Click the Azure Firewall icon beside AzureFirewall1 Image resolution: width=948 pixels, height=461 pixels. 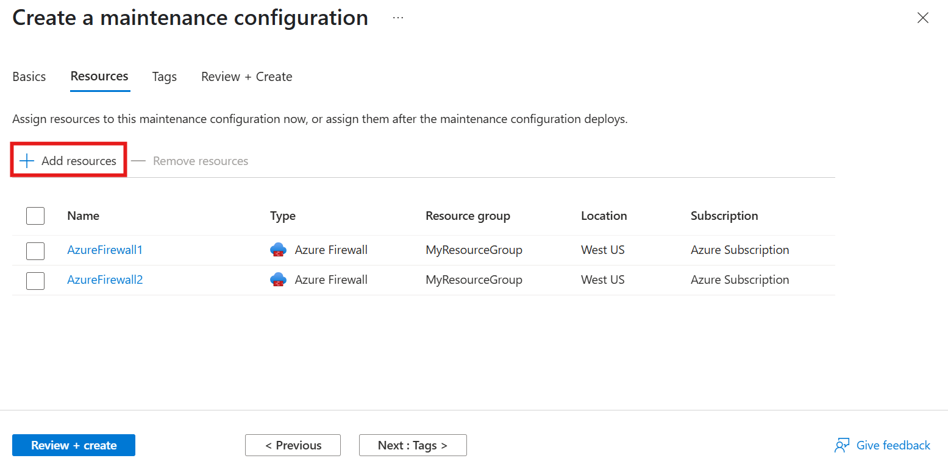click(x=278, y=250)
